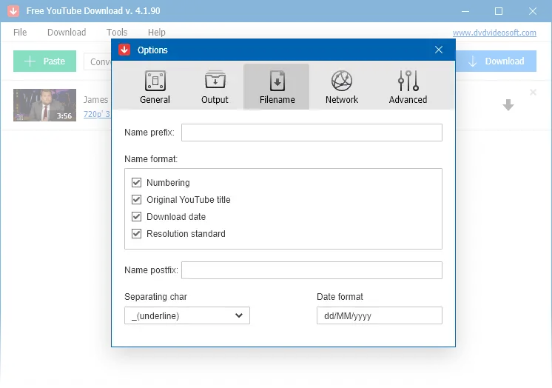Open the Output options tab
Viewport: 552px width, 388px height.
click(215, 87)
